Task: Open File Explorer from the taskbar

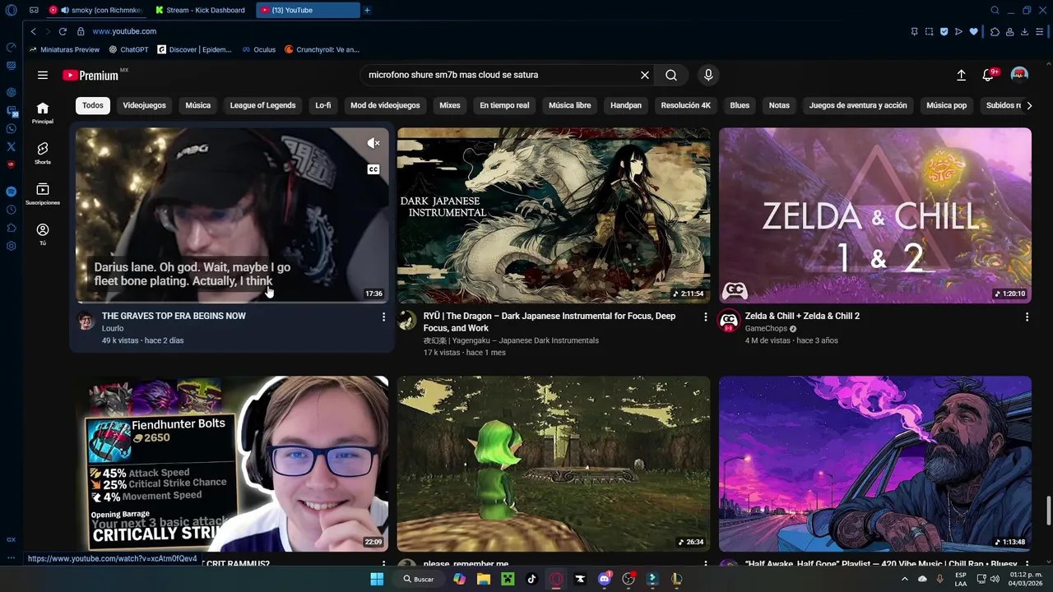Action: click(484, 579)
